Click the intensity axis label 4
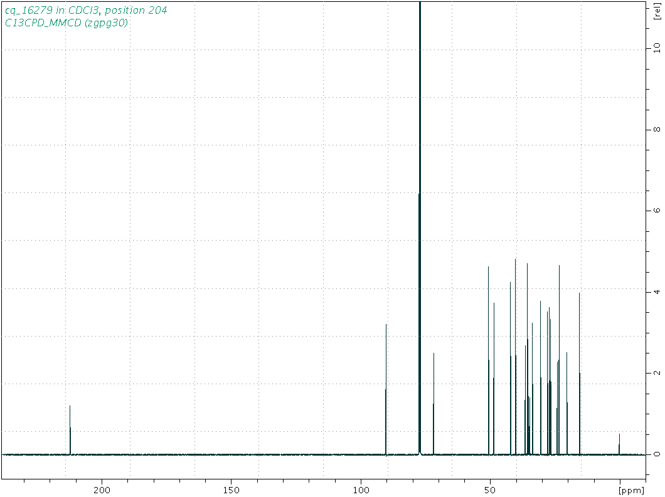Screen dimensions: 665x497 pyautogui.click(x=657, y=292)
